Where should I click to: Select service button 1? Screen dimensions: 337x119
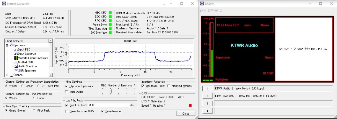coord(207,89)
